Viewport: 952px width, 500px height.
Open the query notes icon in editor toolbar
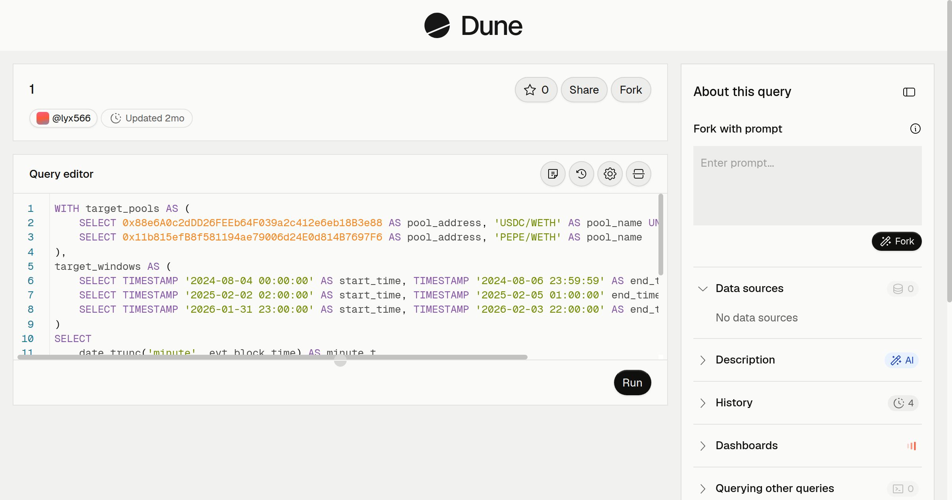553,174
